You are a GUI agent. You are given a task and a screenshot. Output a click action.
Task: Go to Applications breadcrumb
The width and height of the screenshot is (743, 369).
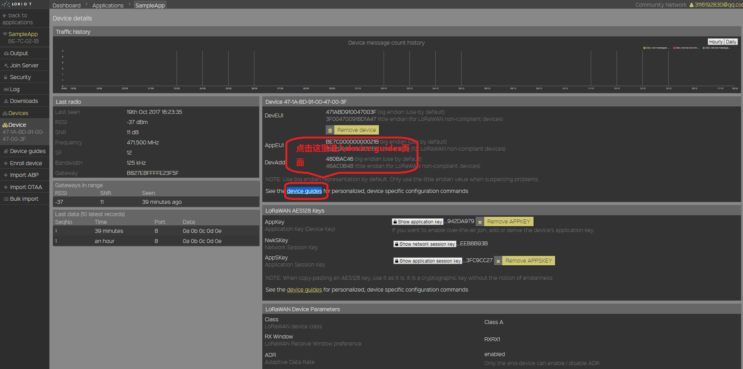coord(108,5)
